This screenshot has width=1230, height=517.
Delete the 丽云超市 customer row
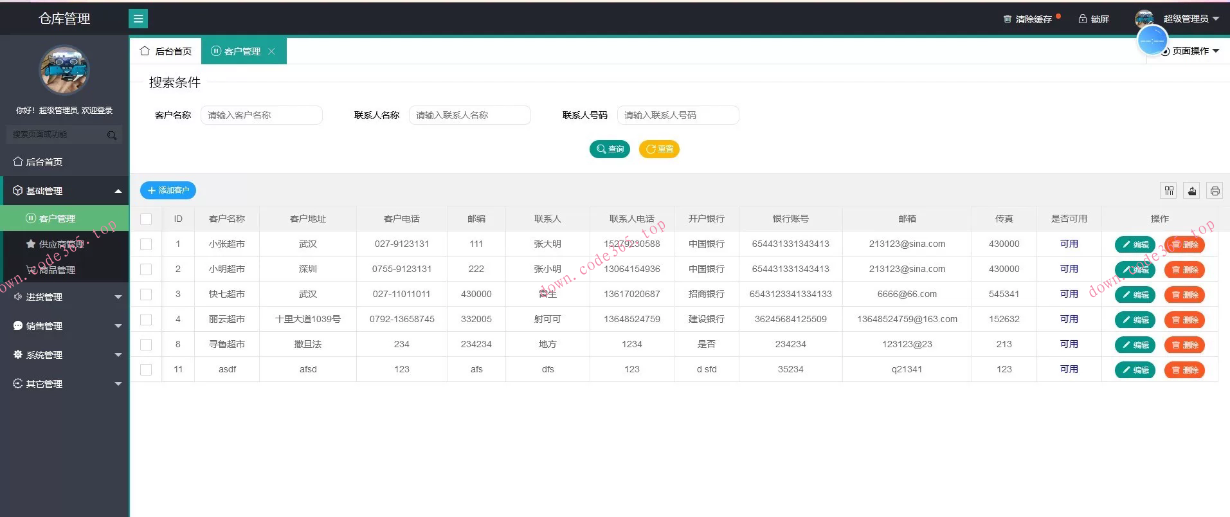click(x=1184, y=320)
